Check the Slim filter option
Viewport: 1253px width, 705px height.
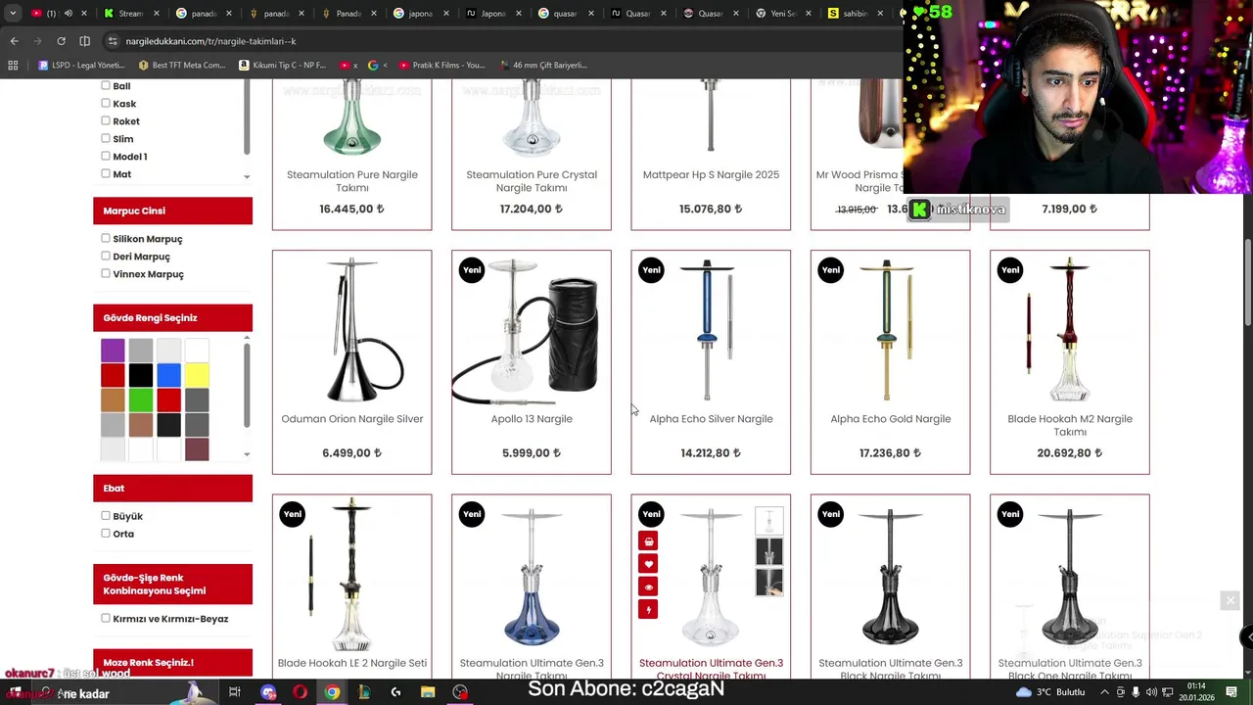(106, 138)
